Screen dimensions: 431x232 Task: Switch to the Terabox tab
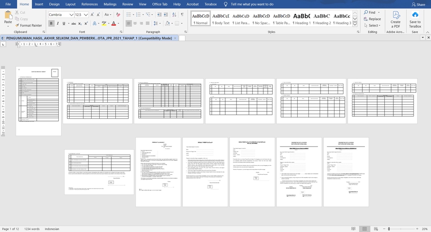click(x=211, y=4)
